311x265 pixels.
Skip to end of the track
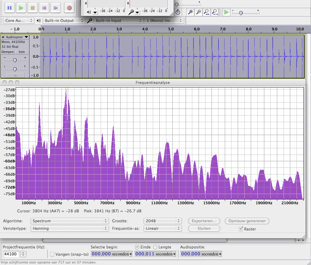tap(56, 8)
